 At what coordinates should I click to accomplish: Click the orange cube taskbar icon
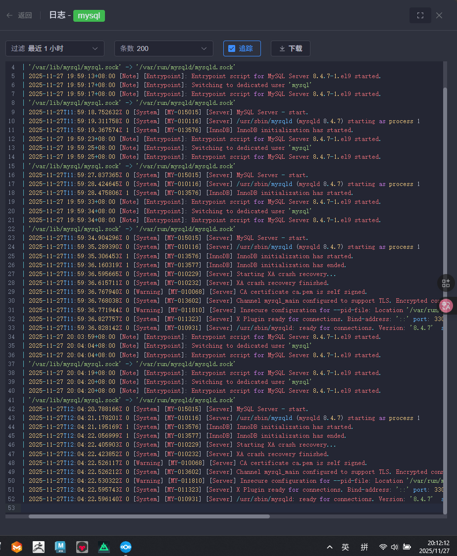click(x=17, y=547)
